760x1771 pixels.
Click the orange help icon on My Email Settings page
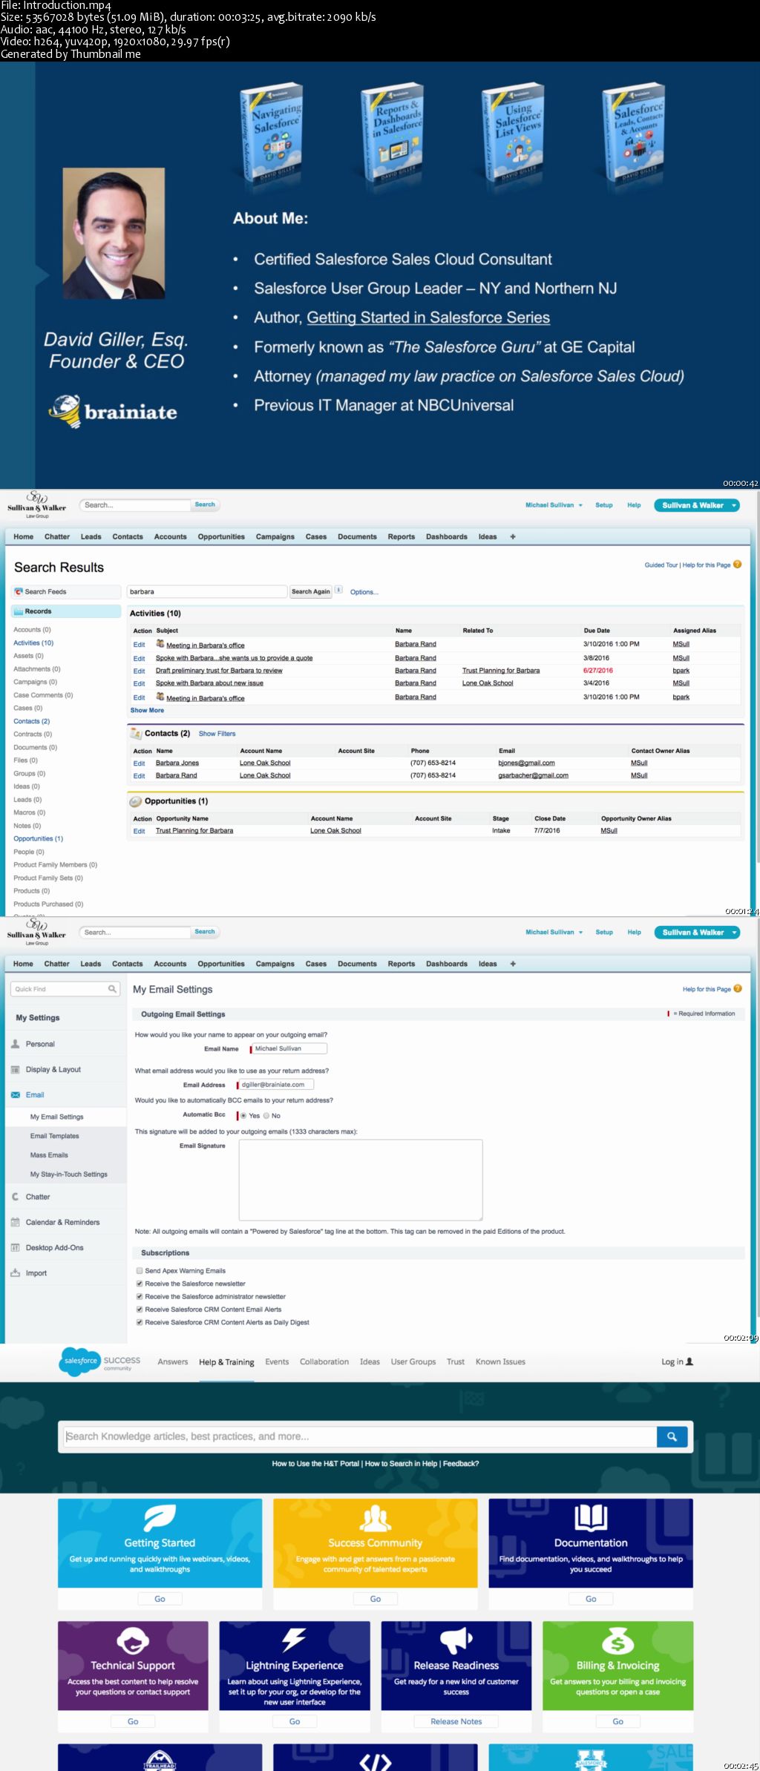coord(737,988)
